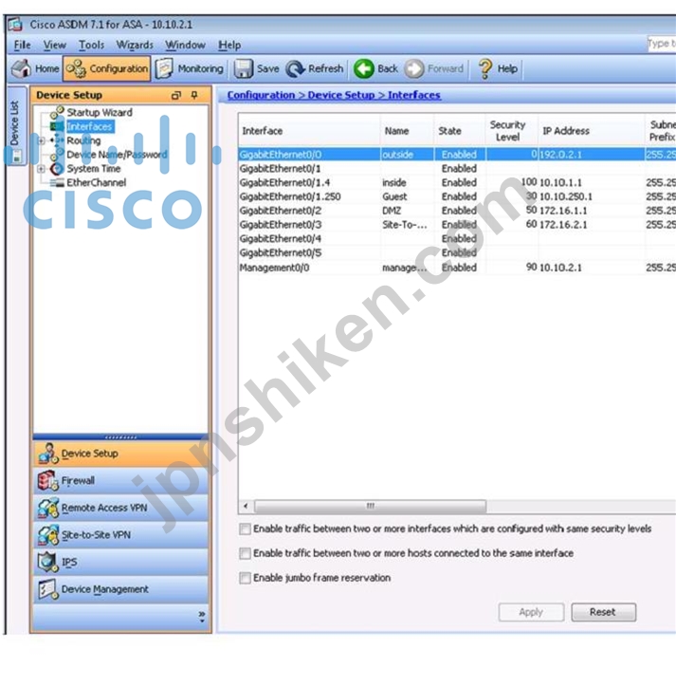The height and width of the screenshot is (687, 676).
Task: Open the Window menu
Action: [x=185, y=46]
